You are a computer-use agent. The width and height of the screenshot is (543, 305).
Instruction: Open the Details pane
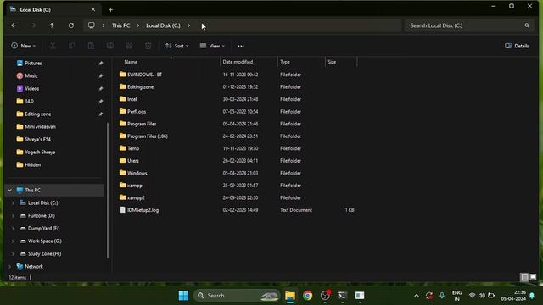tap(517, 46)
